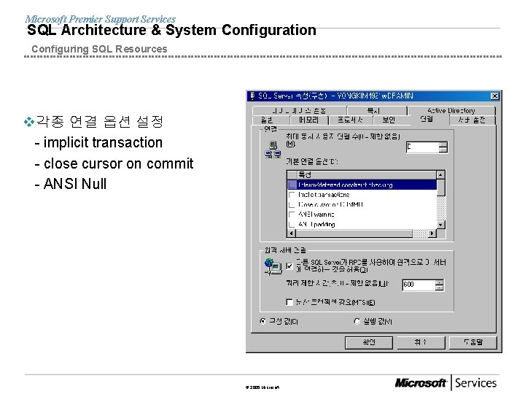Click the options list scroll right arrow
The height and width of the screenshot is (394, 525).
[x=432, y=233]
